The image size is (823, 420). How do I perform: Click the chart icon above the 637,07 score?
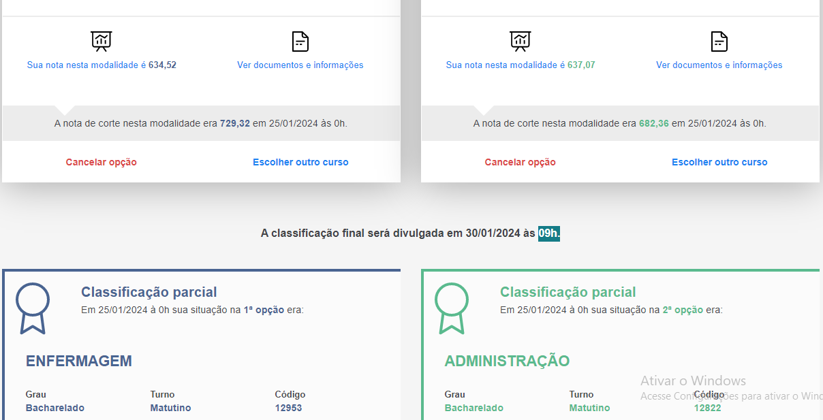(x=521, y=41)
